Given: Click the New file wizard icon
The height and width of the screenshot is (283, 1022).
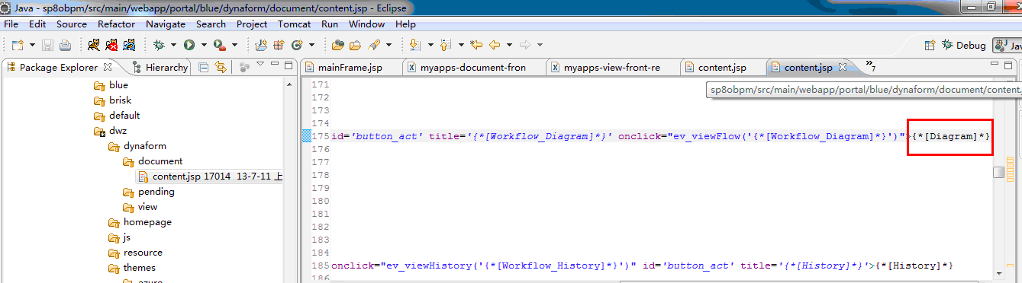Looking at the screenshot, I should pos(18,45).
